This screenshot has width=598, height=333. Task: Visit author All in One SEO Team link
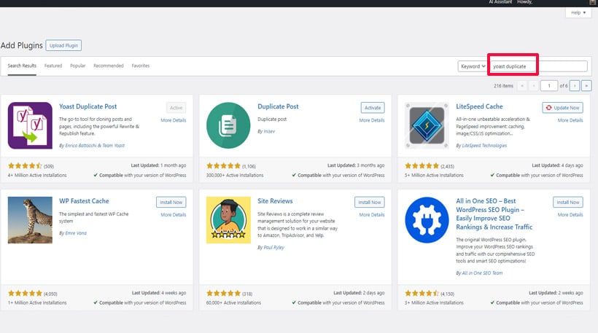[x=482, y=273]
